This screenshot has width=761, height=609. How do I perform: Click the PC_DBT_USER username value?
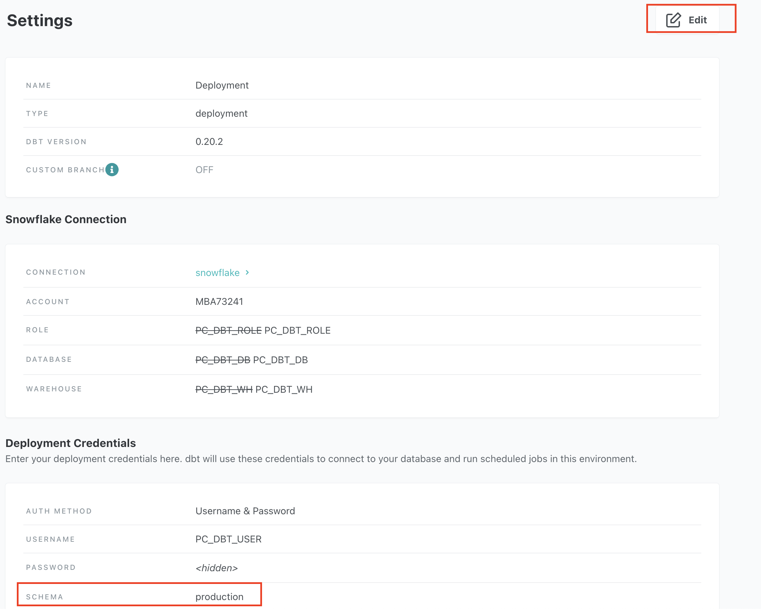pyautogui.click(x=228, y=539)
